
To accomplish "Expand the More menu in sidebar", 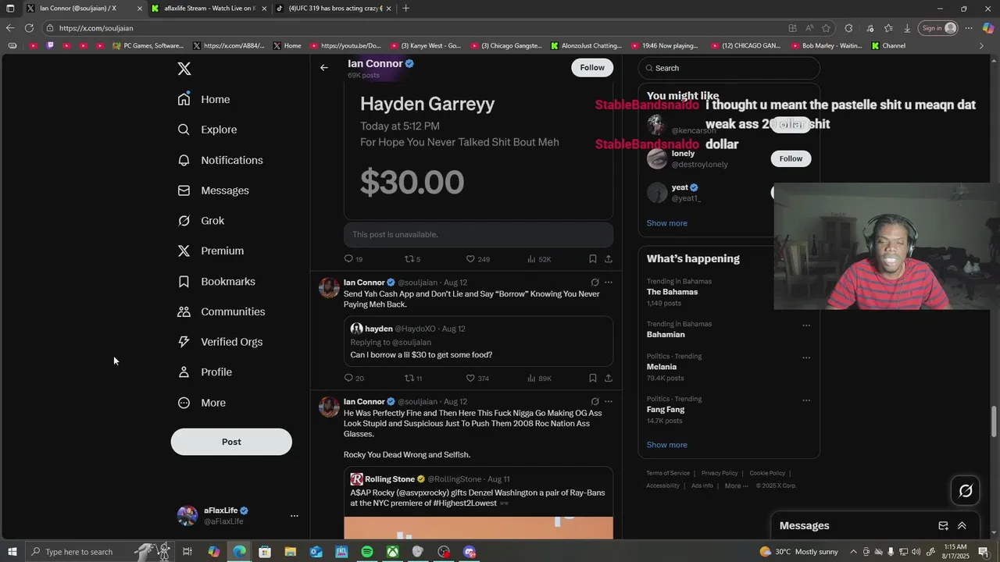I will (x=202, y=403).
